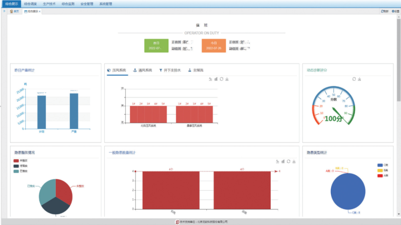Toggle the yellow B类 legend swatch
This screenshot has width=401, height=225.
point(380,170)
